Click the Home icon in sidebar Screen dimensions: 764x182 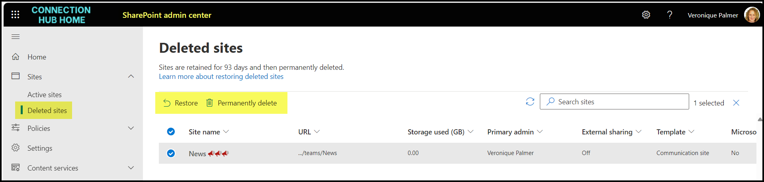click(16, 57)
